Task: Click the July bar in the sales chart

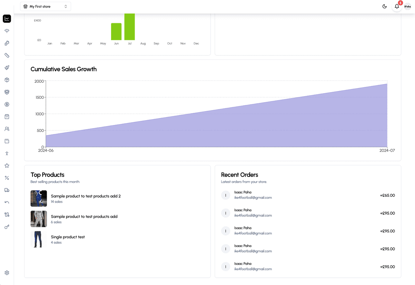Action: click(130, 27)
